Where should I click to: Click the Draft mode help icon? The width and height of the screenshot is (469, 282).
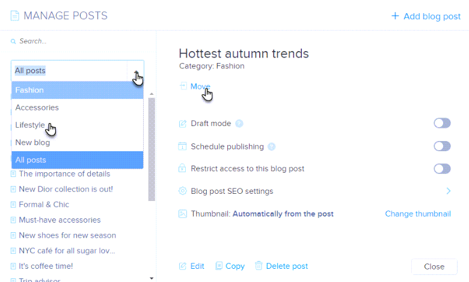239,124
